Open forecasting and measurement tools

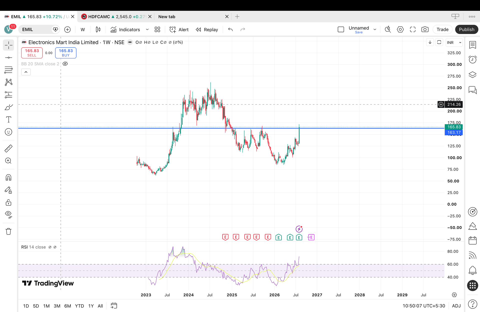point(8,95)
